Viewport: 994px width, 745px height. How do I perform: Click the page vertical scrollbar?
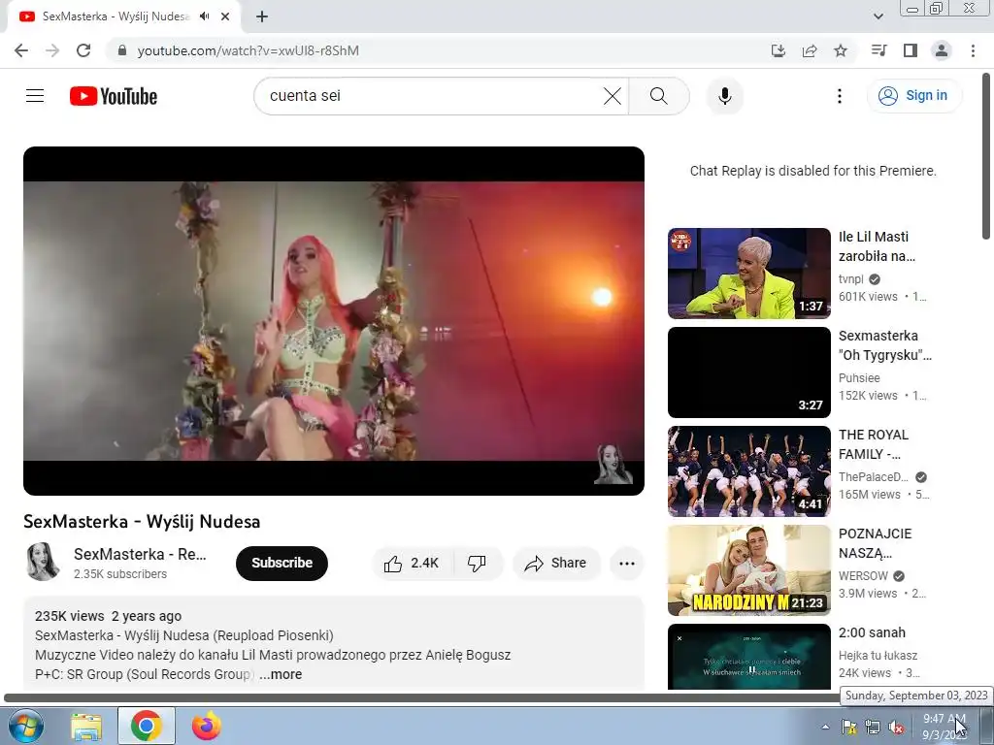pyautogui.click(x=986, y=156)
